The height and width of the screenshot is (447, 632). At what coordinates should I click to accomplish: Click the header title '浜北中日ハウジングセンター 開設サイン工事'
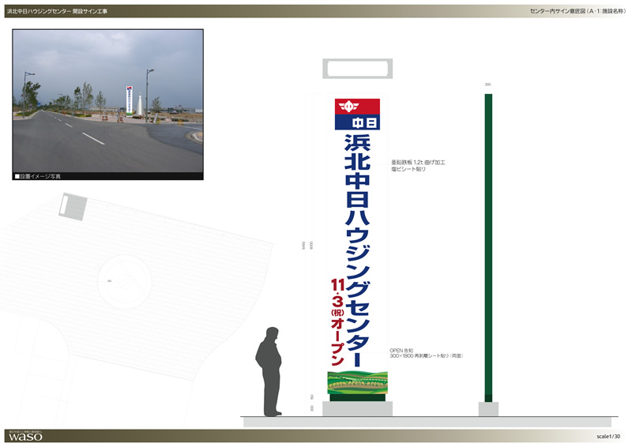[57, 11]
